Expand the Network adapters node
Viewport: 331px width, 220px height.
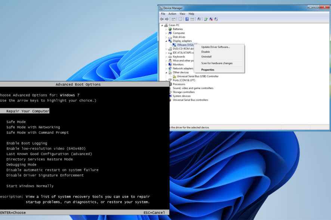pyautogui.click(x=165, y=68)
